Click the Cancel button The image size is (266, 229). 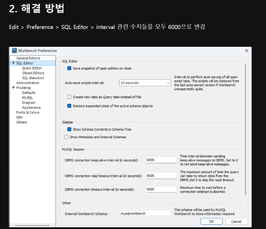pyautogui.click(x=236, y=221)
